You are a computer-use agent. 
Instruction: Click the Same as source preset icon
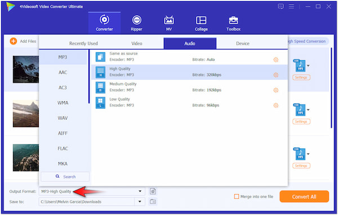click(x=100, y=57)
